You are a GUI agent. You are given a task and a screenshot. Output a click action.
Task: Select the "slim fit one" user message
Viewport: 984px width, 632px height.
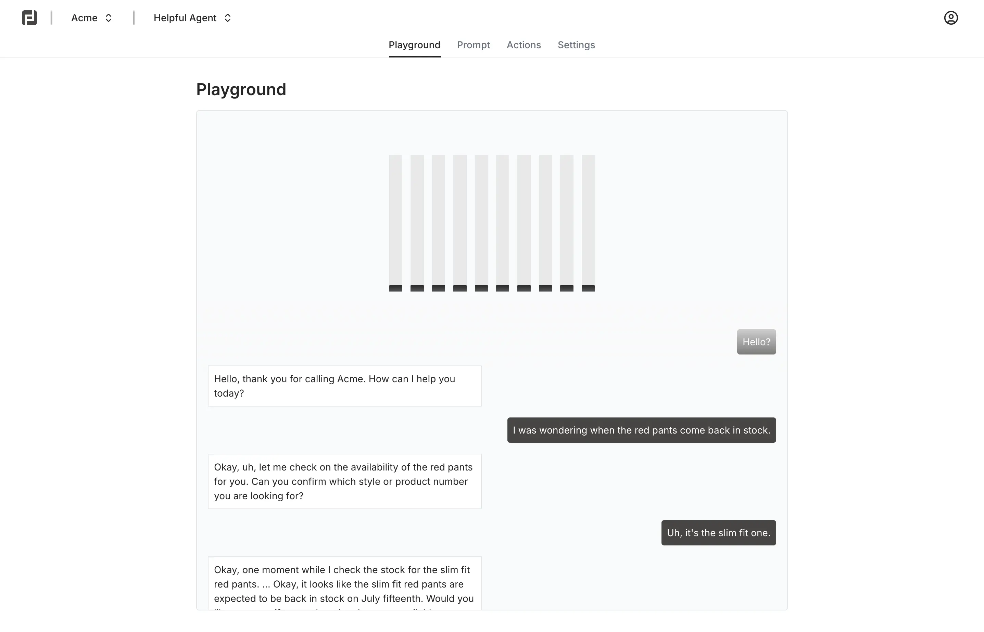718,533
